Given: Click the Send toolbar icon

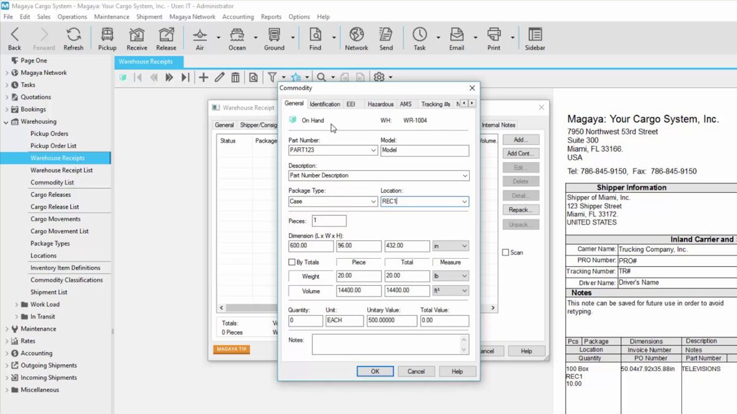Looking at the screenshot, I should (386, 38).
